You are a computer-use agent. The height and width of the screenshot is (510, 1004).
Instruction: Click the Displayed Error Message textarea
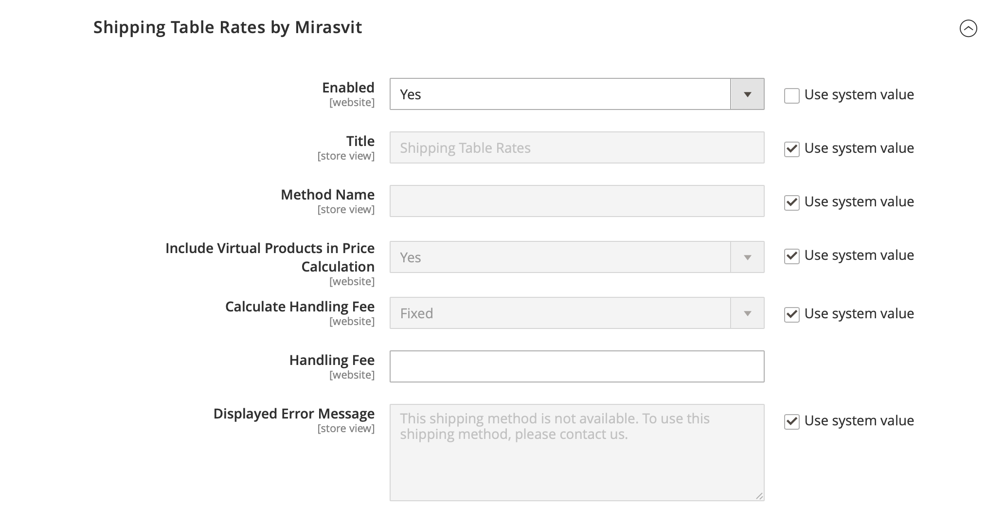click(x=576, y=453)
